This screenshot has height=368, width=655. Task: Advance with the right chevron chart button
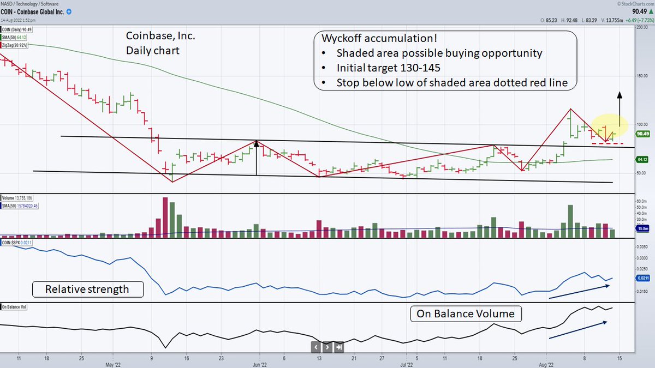tap(327, 346)
